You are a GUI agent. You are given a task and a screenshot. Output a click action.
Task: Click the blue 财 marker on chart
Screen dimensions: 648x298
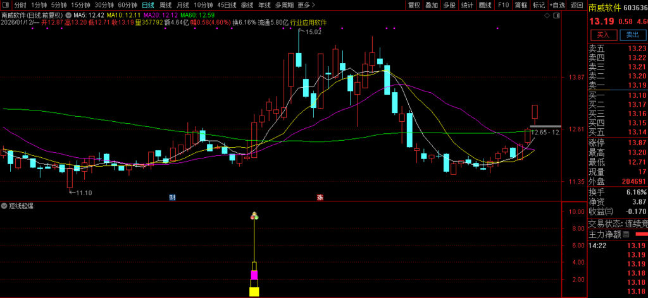pyautogui.click(x=172, y=197)
